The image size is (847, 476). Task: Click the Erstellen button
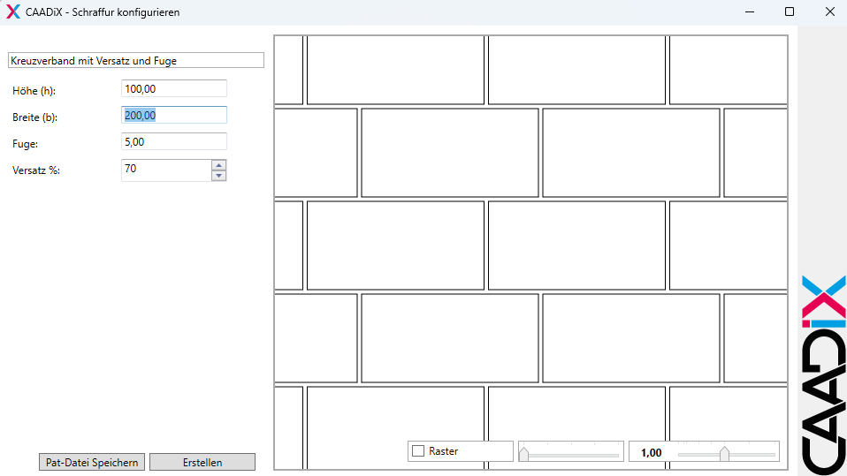pos(202,462)
